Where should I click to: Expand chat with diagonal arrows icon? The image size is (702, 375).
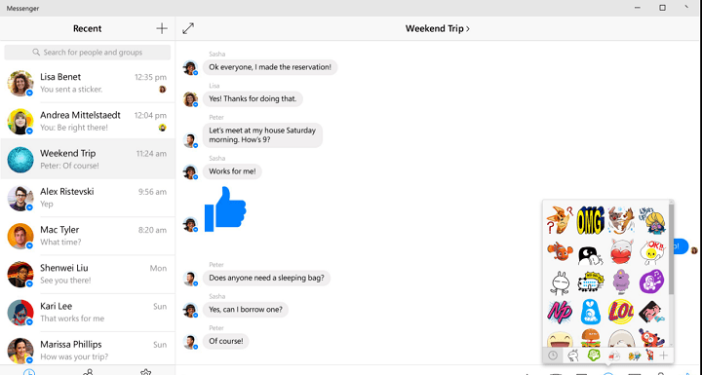188,28
